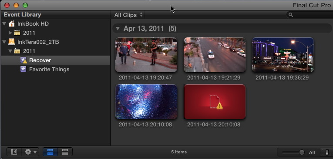Click the label 2011-04-13 19:36:29
This screenshot has width=333, height=159.
pyautogui.click(x=282, y=78)
